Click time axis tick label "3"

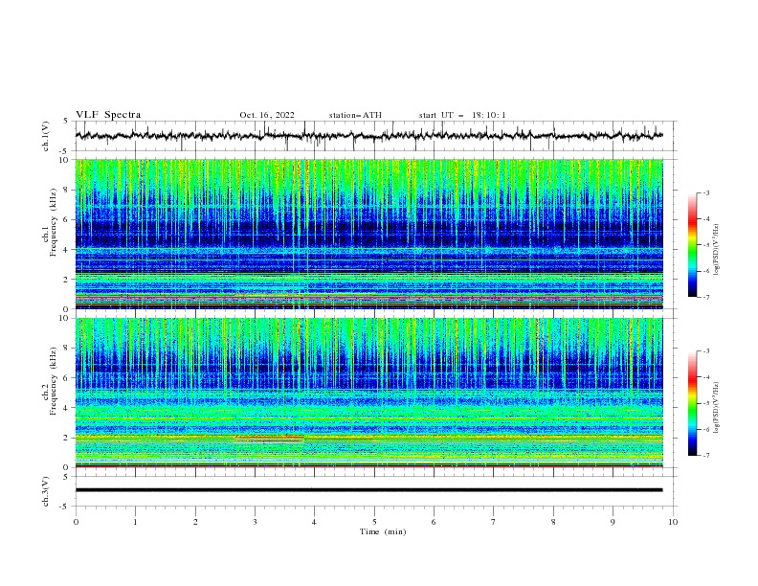pos(255,522)
